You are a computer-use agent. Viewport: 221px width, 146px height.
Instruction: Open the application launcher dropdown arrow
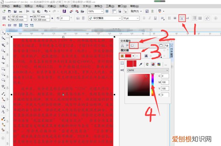(x=164, y=11)
